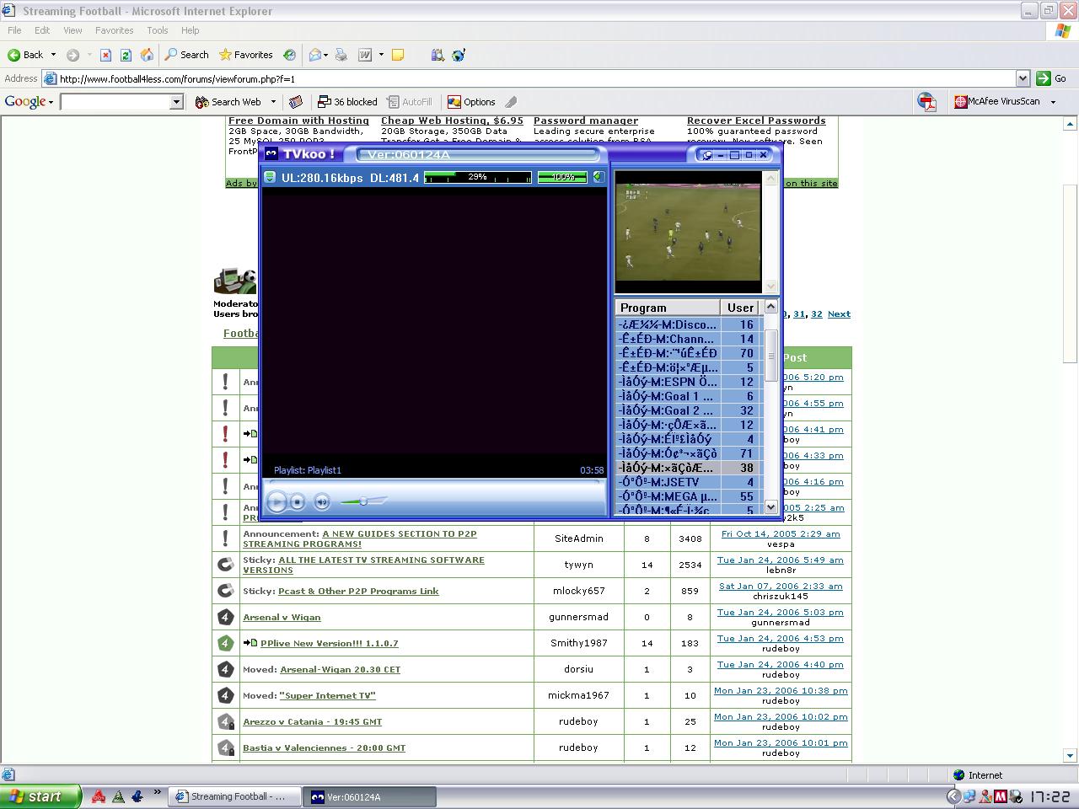The height and width of the screenshot is (809, 1079).
Task: Select the ESPN channel row with 12 users
Action: point(689,382)
